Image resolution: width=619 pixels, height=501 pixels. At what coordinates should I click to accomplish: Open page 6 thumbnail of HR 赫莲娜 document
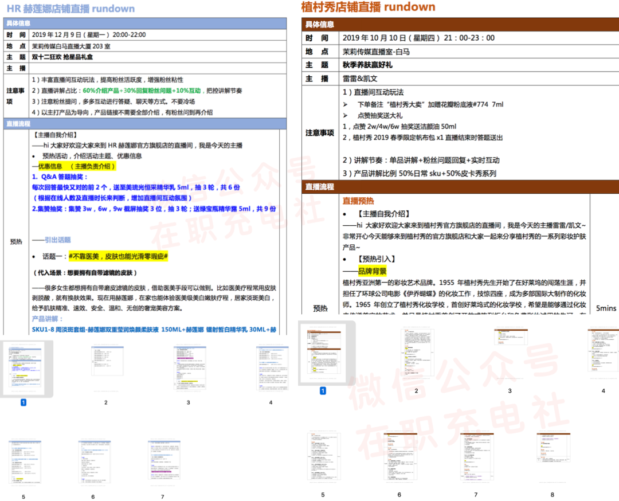(95, 463)
